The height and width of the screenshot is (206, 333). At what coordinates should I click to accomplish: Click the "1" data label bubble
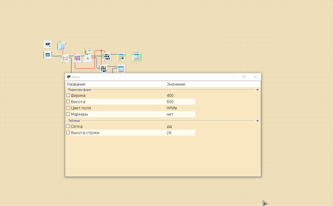tap(88, 51)
